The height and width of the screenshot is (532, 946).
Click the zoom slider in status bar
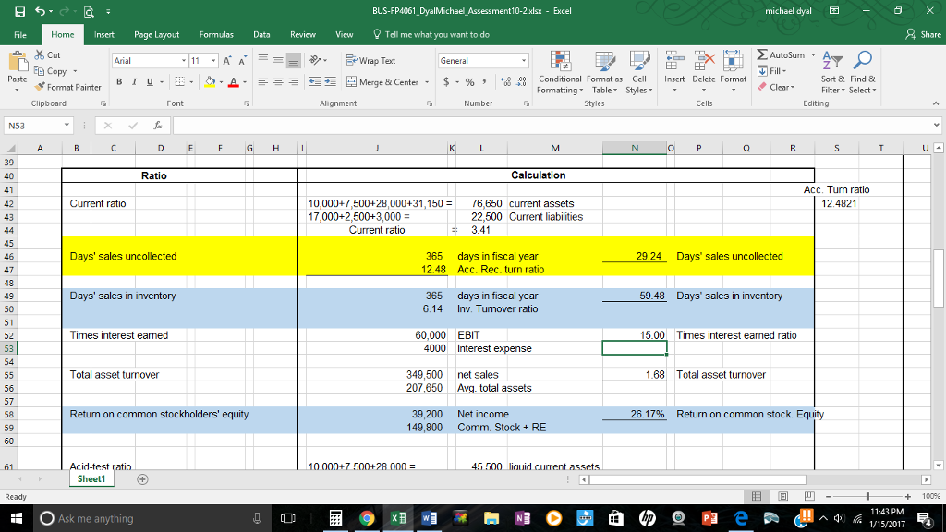[x=868, y=497]
